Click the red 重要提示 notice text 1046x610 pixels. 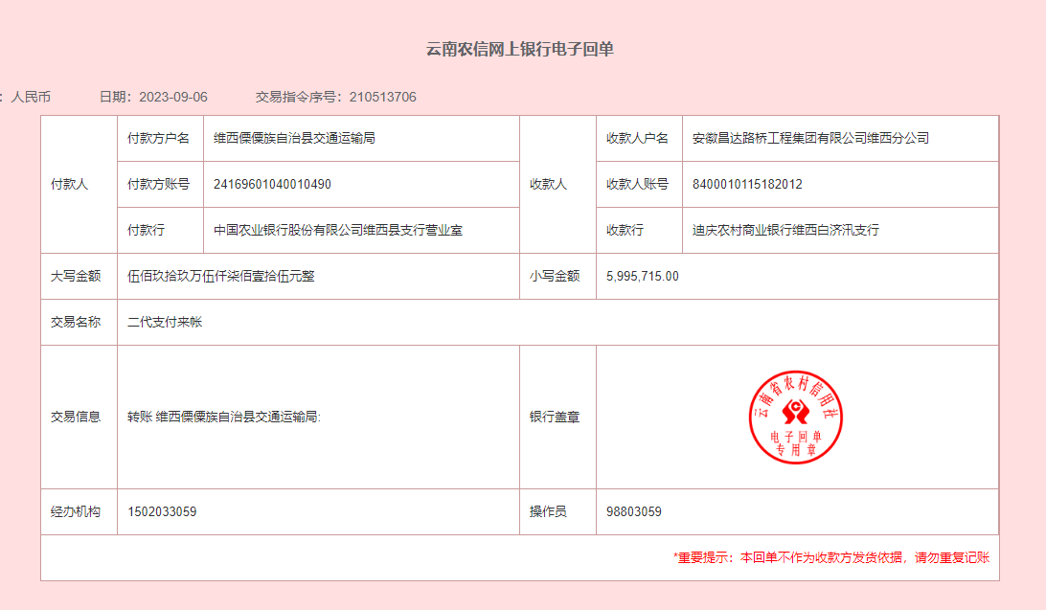tap(831, 557)
